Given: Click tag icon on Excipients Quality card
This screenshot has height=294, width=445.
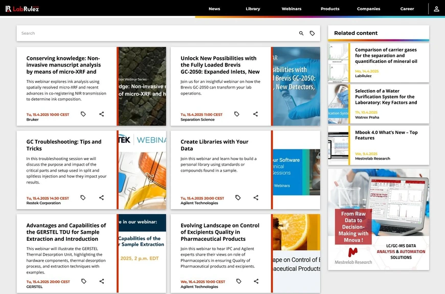Looking at the screenshot, I should (x=239, y=281).
